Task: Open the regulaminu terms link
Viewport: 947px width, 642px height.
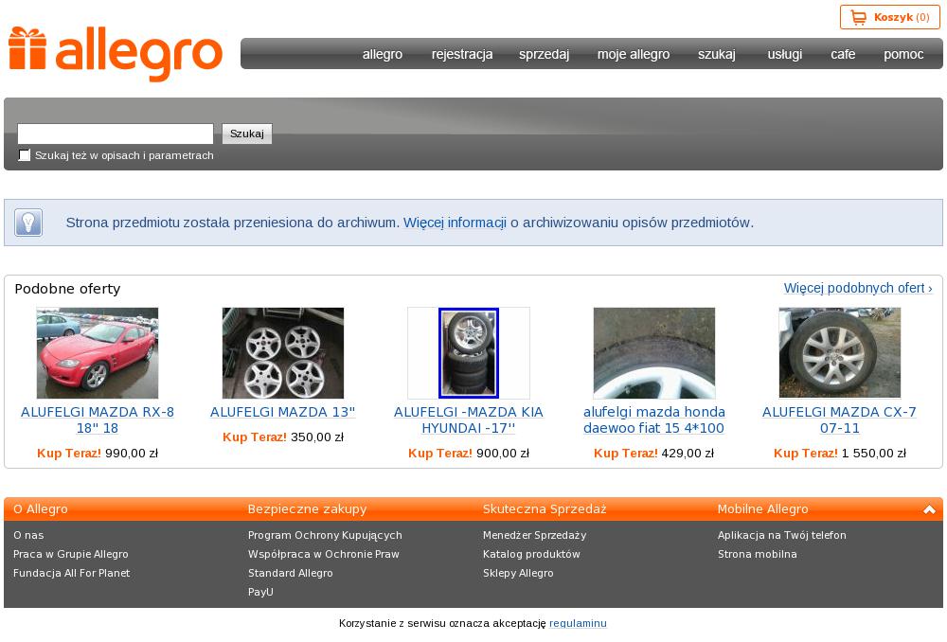Action: (x=578, y=623)
